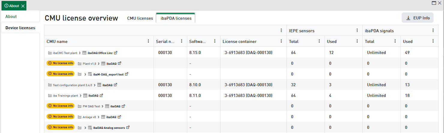
Task: Open ibaDAQ Analog sensors device link
Action: click(109, 128)
